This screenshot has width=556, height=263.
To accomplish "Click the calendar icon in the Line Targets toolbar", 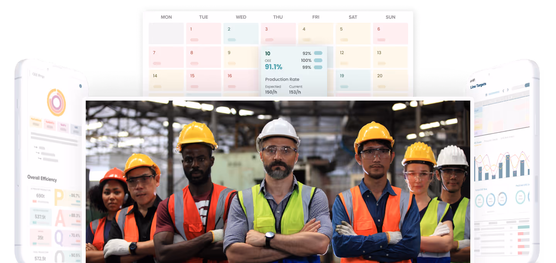I will coord(486,95).
